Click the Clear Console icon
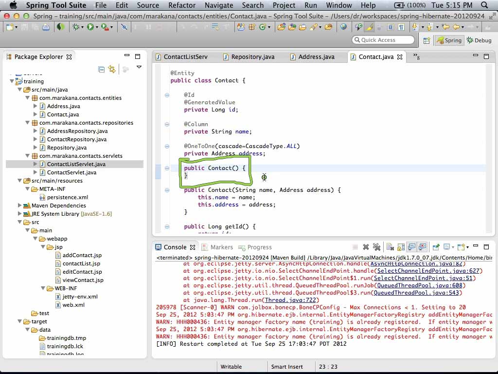Screen dimensions: 498x374 click(390, 247)
